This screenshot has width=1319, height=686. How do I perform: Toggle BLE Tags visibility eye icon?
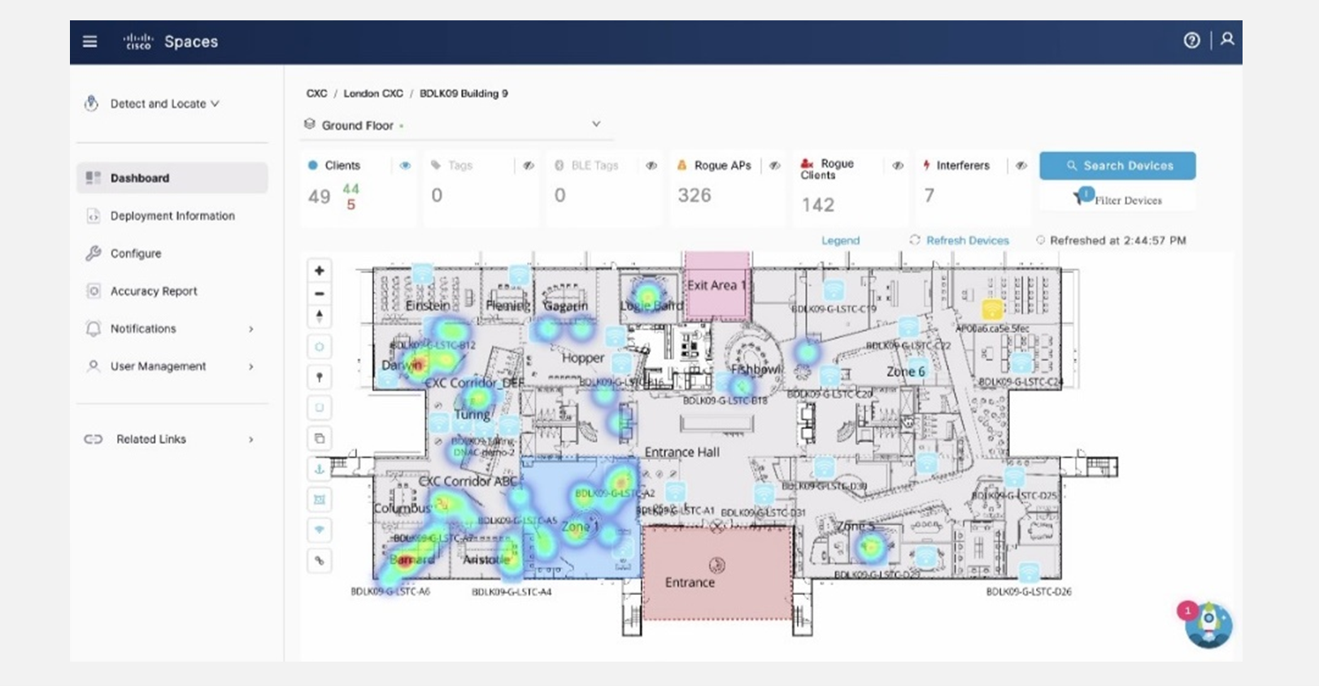pyautogui.click(x=651, y=166)
